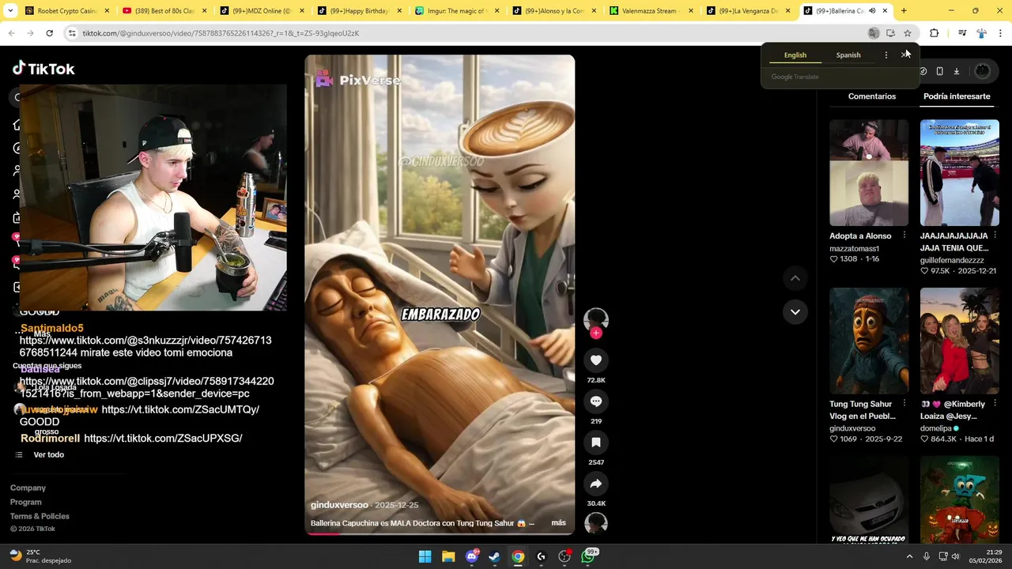Screen dimensions: 1012x569
Task: Open the domelipa account name
Action: pos(936,428)
